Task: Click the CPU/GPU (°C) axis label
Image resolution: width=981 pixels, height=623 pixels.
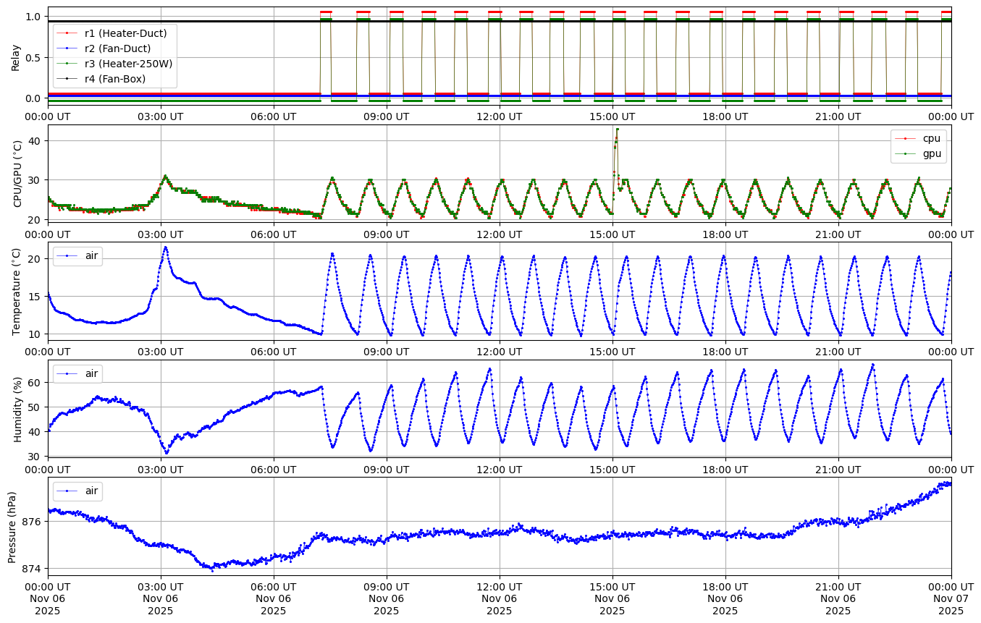Action: pyautogui.click(x=18, y=174)
